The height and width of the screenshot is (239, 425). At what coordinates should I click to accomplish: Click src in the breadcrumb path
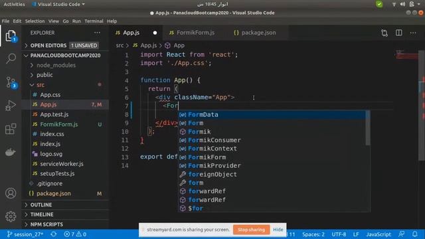[120, 45]
